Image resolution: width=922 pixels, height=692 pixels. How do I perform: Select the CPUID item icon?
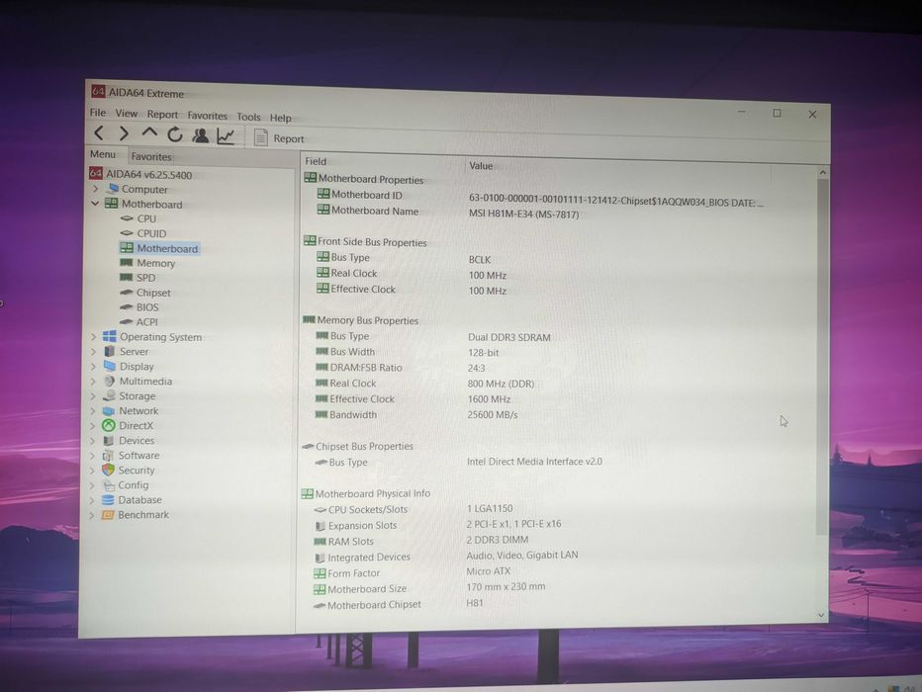[x=127, y=232]
